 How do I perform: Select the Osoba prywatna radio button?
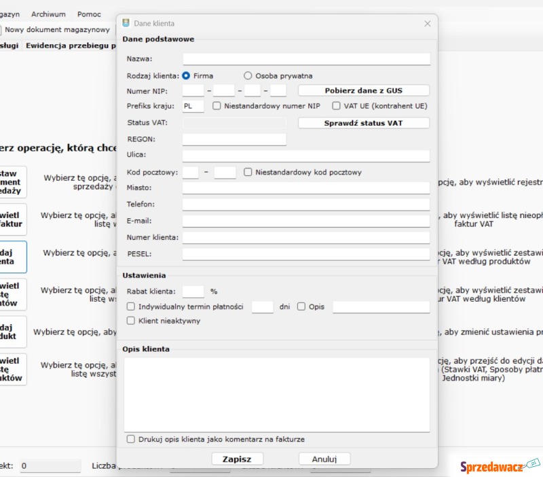tap(248, 75)
